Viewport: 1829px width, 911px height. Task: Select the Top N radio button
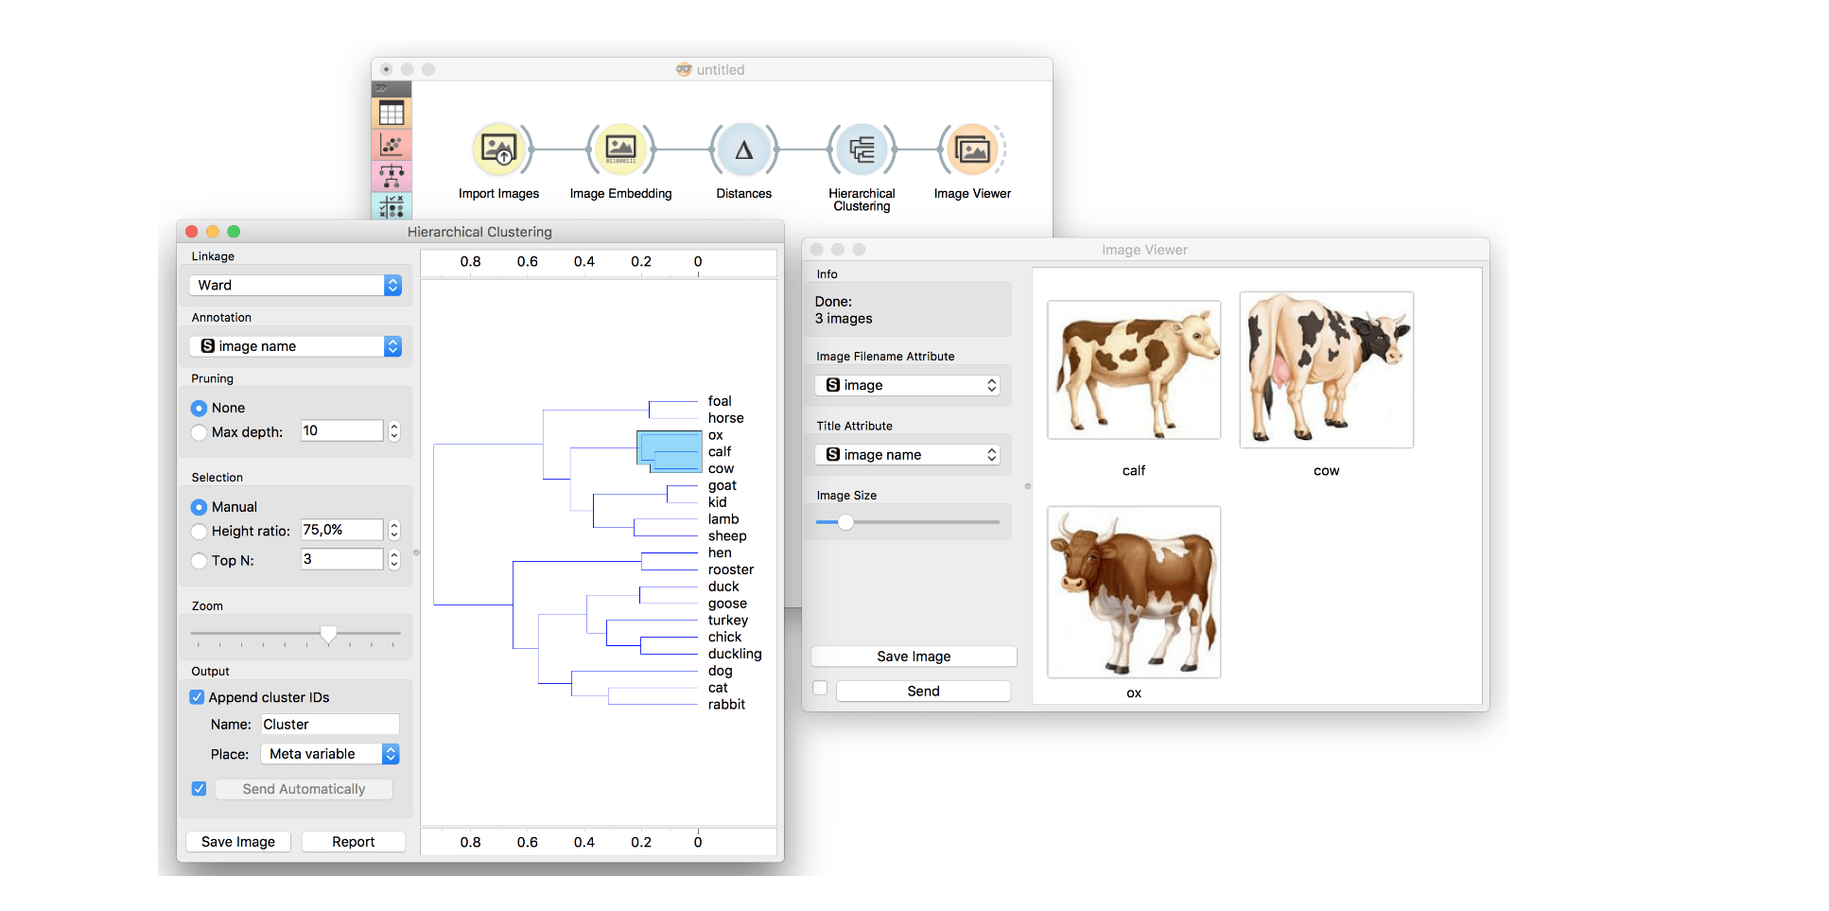[200, 561]
